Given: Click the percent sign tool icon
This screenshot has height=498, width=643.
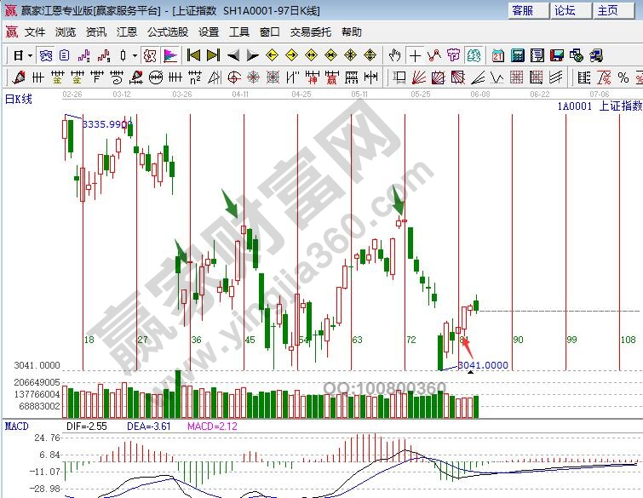Looking at the screenshot, I should 623,77.
